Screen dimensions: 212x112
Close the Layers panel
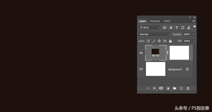[195, 17]
